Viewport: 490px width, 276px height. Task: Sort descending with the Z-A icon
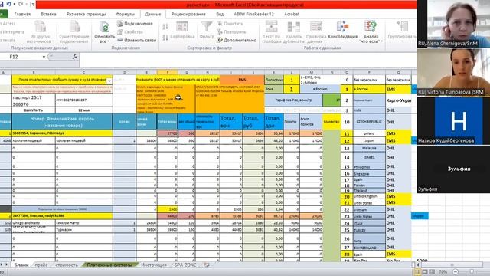pyautogui.click(x=165, y=38)
